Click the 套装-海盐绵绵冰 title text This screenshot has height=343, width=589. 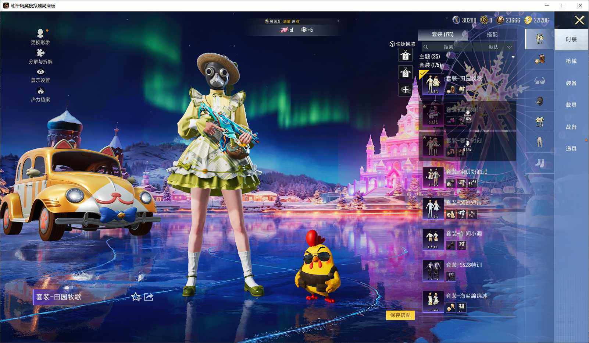click(x=467, y=296)
